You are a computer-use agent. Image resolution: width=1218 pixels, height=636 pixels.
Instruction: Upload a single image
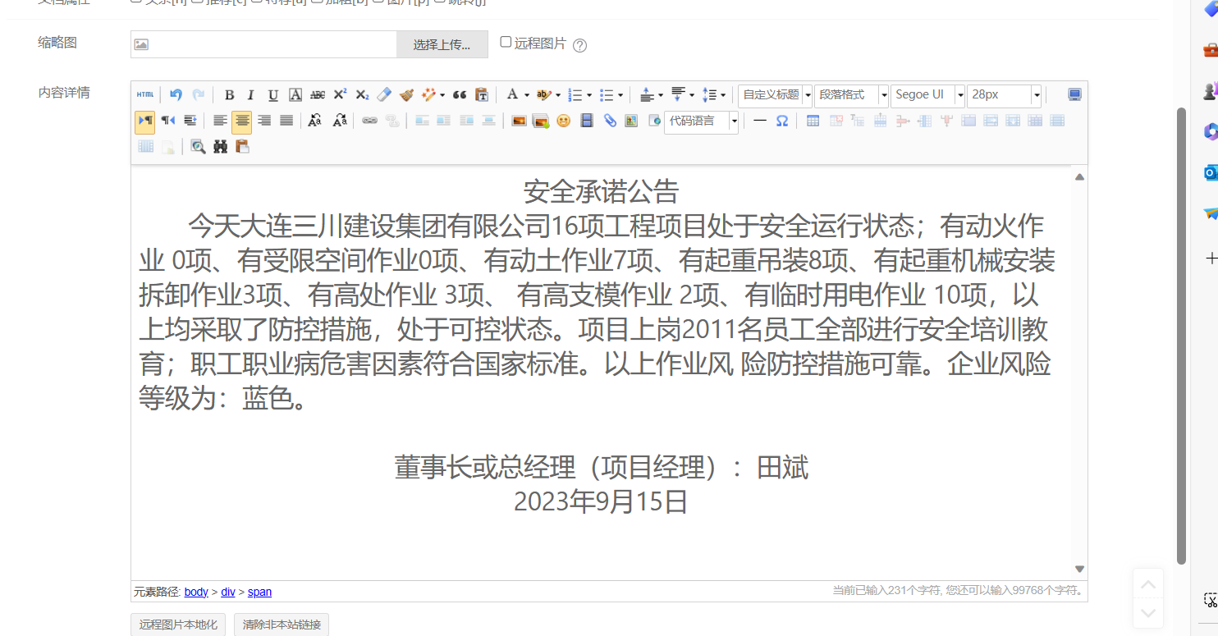pyautogui.click(x=519, y=121)
